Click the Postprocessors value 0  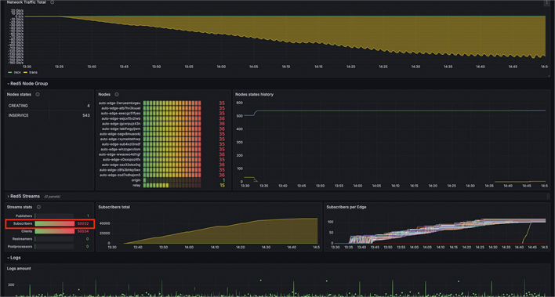click(88, 246)
